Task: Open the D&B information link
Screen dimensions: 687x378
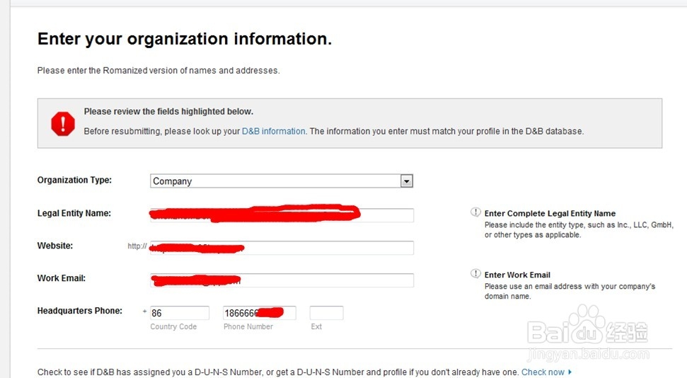Action: (x=274, y=131)
